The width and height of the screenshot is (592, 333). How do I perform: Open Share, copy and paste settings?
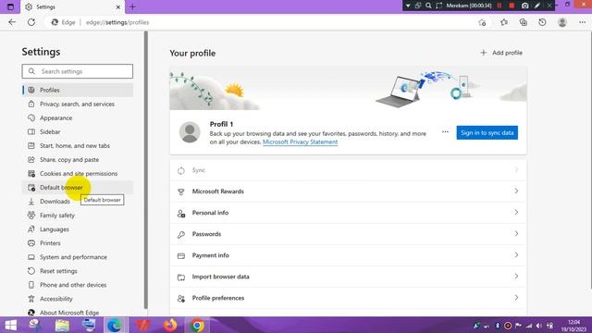(x=78, y=160)
